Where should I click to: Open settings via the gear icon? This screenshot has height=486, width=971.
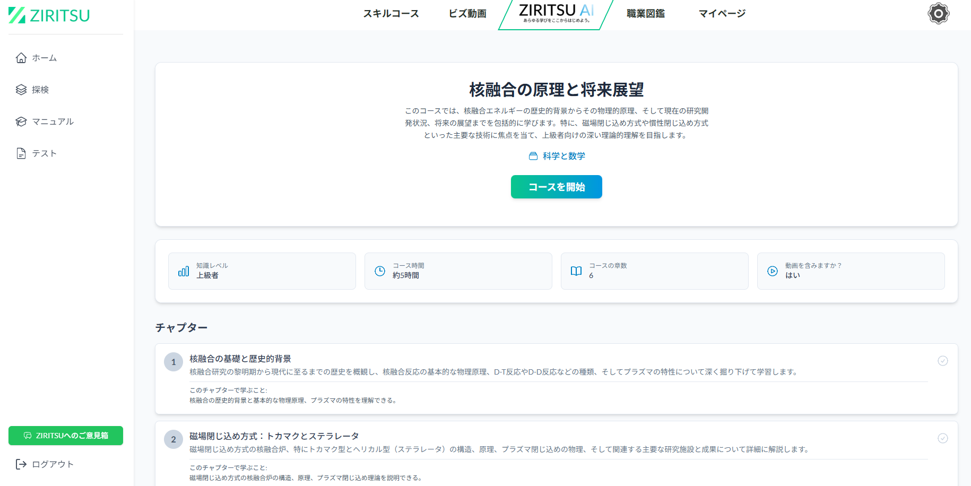(938, 14)
